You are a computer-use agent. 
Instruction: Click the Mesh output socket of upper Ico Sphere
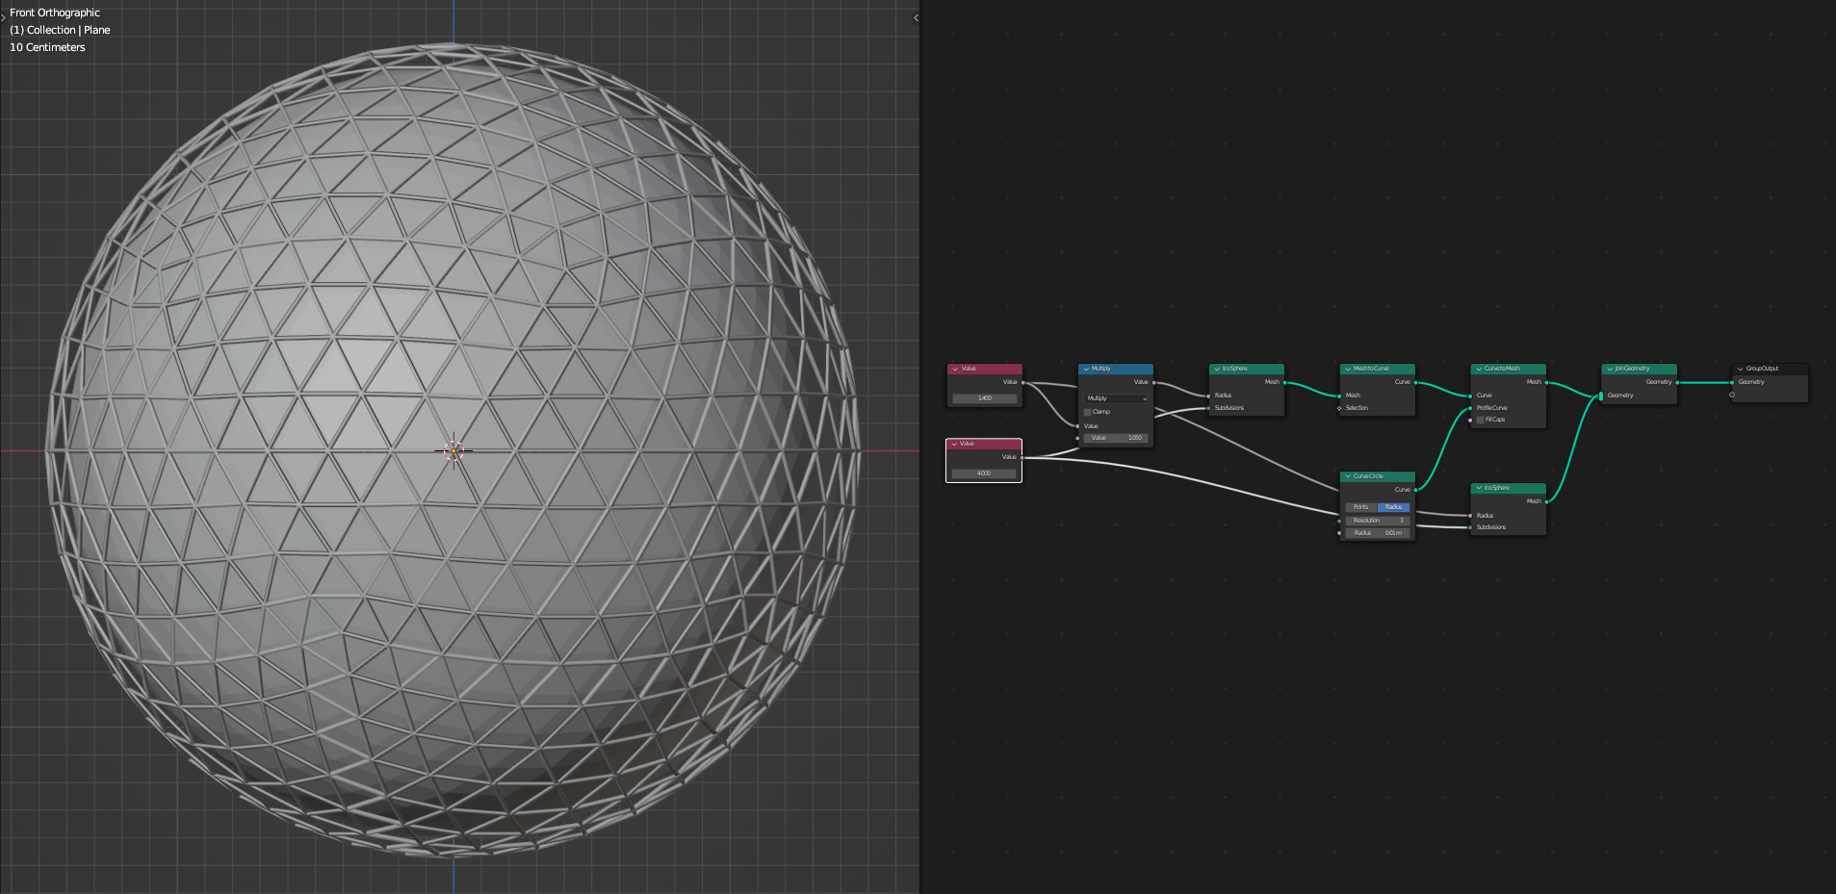pyautogui.click(x=1284, y=382)
